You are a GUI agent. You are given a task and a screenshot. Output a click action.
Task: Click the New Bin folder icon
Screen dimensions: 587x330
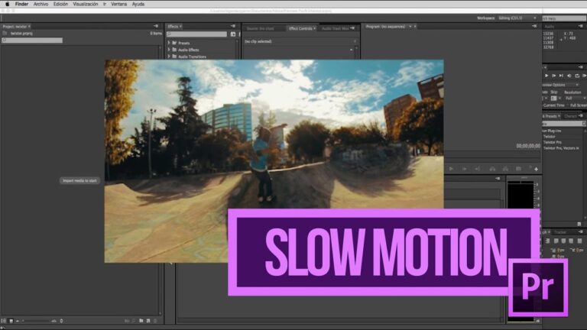[141, 321]
